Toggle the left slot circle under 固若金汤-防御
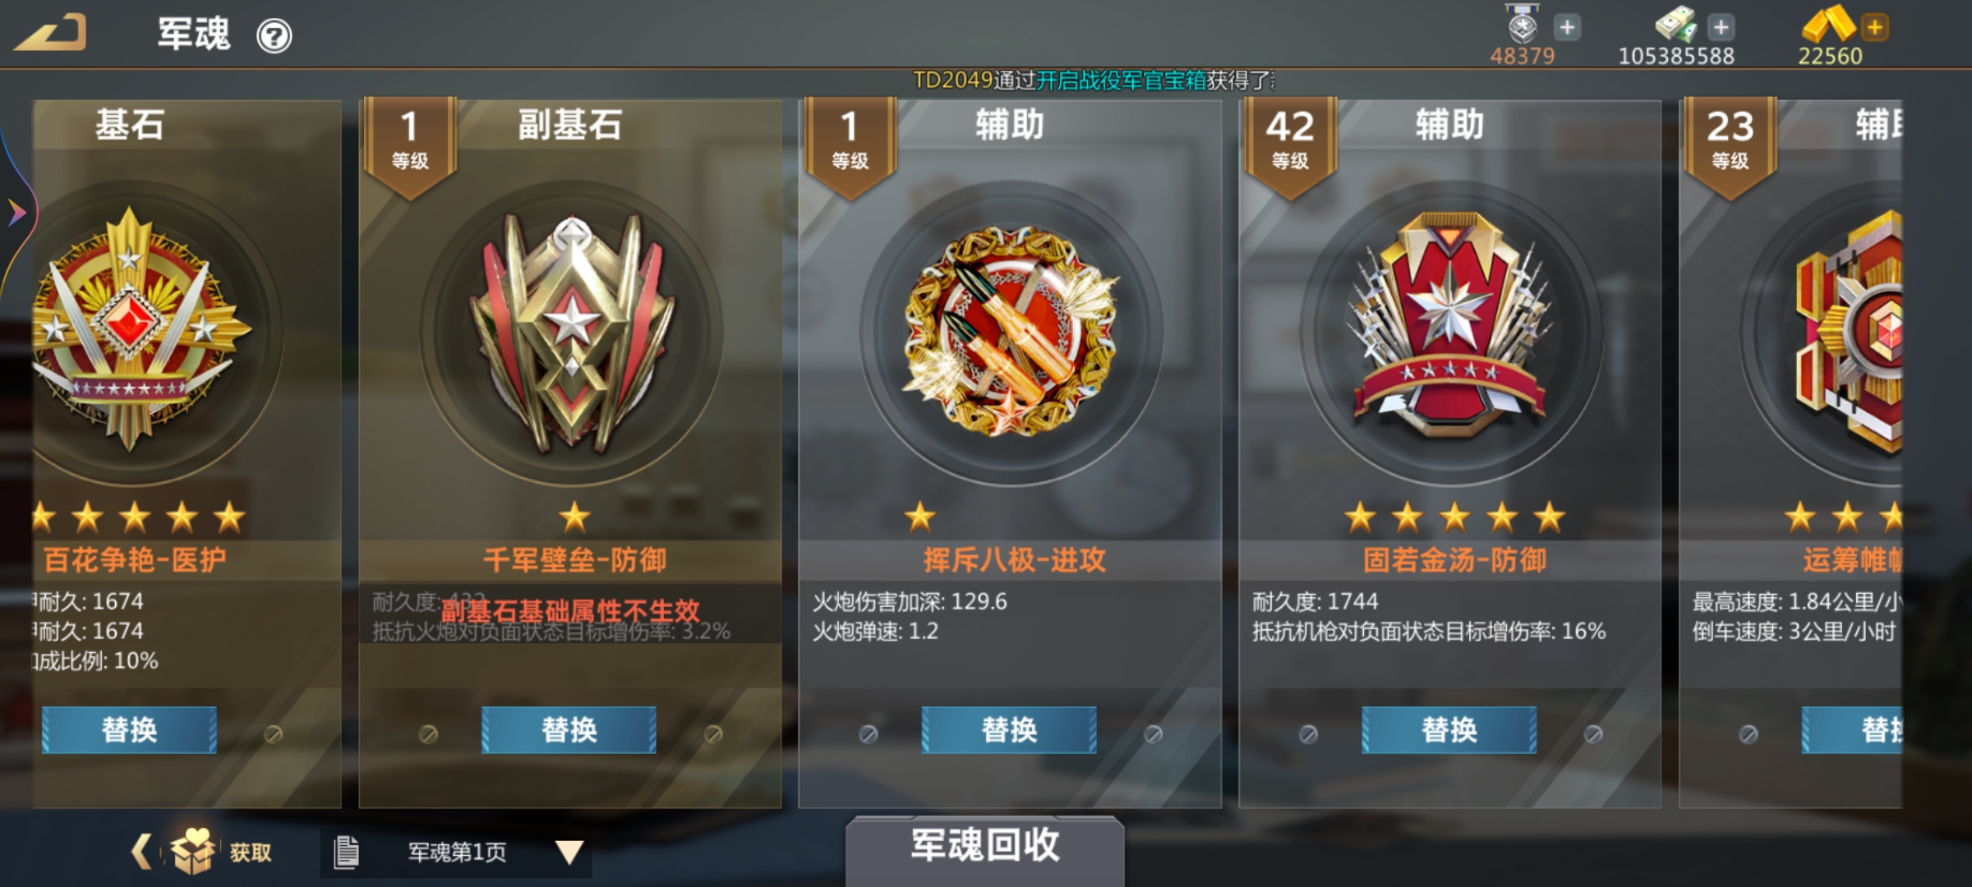This screenshot has width=1972, height=887. (1308, 733)
